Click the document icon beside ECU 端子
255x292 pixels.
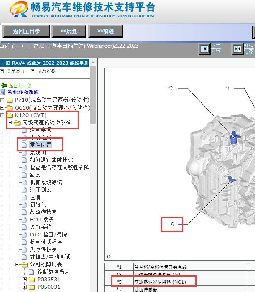pyautogui.click(x=24, y=220)
